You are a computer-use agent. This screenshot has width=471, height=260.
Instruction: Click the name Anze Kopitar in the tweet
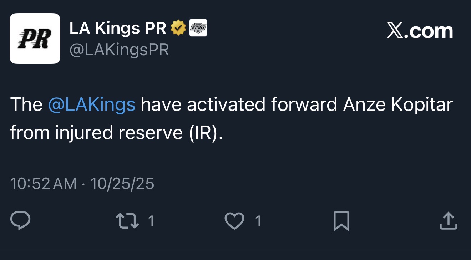398,105
